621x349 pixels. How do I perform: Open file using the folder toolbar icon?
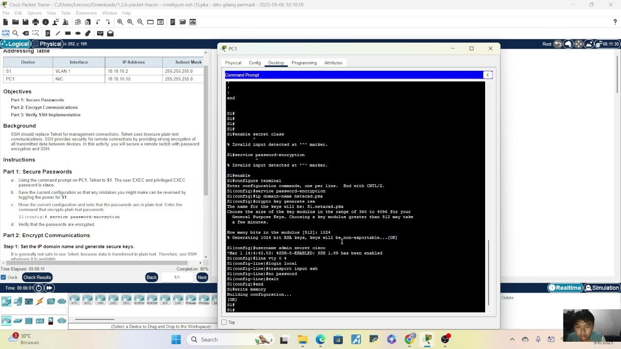click(x=16, y=22)
